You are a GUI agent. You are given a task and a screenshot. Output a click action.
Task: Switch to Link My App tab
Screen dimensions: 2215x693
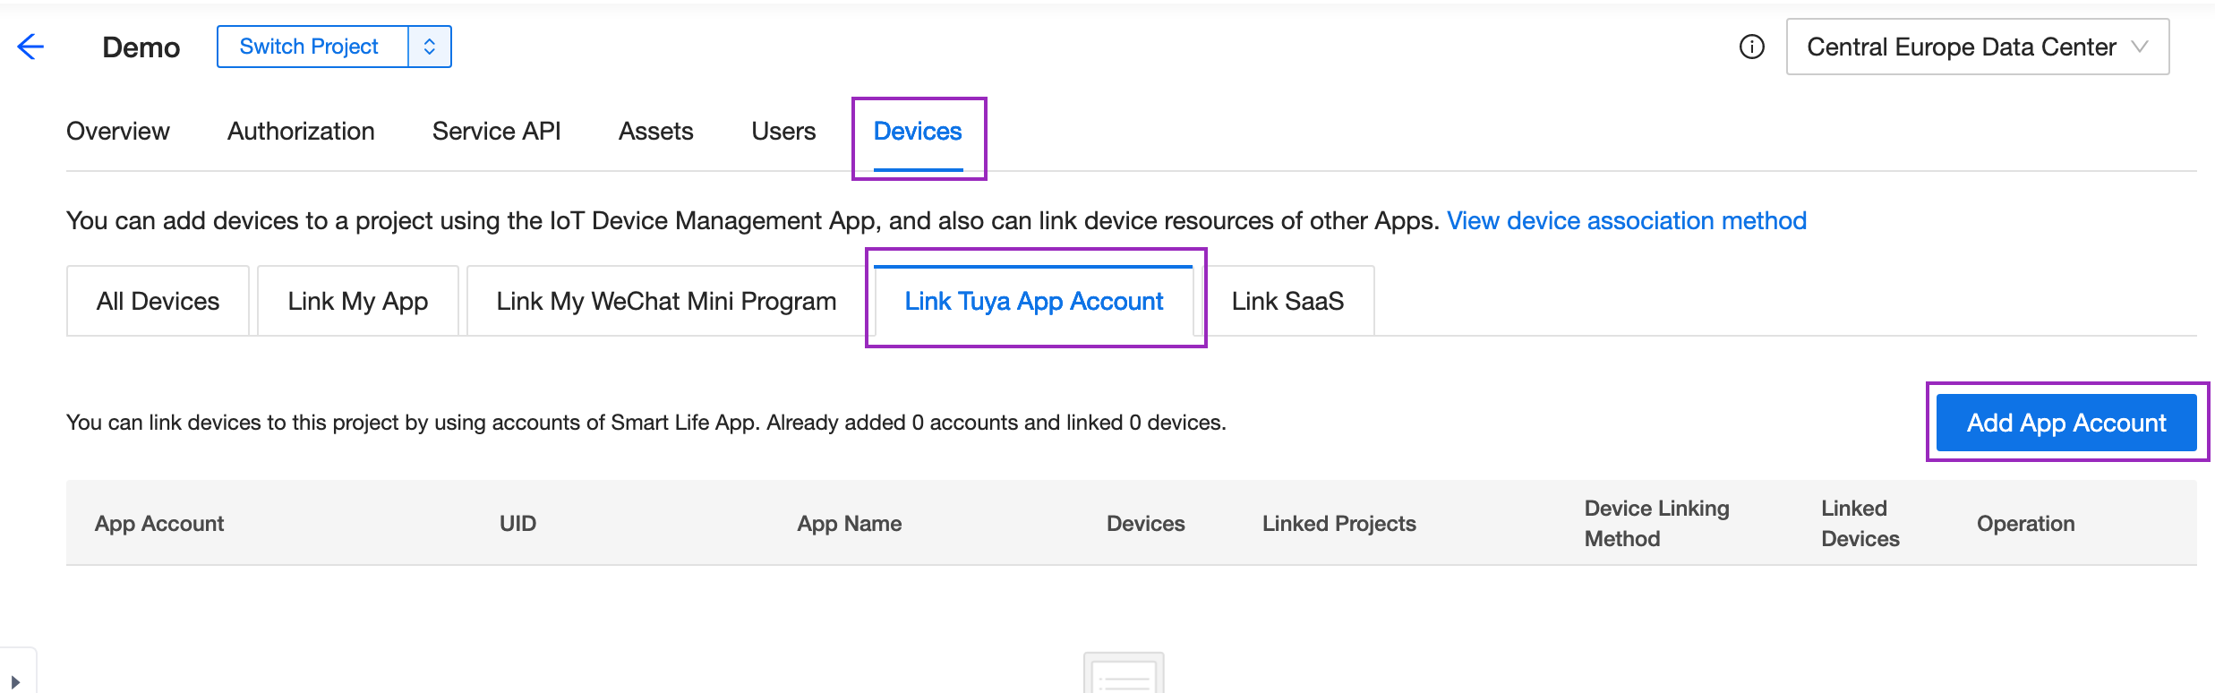(x=358, y=301)
